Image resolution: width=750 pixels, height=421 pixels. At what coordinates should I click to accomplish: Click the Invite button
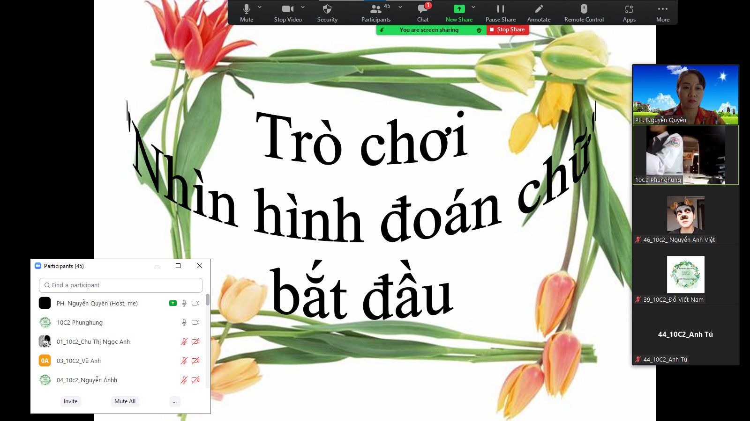(x=71, y=401)
